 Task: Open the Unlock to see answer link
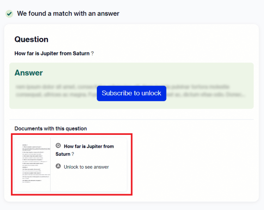(x=86, y=167)
